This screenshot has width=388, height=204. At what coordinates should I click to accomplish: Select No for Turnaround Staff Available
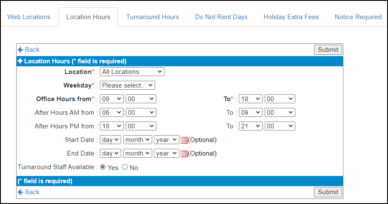(x=125, y=167)
